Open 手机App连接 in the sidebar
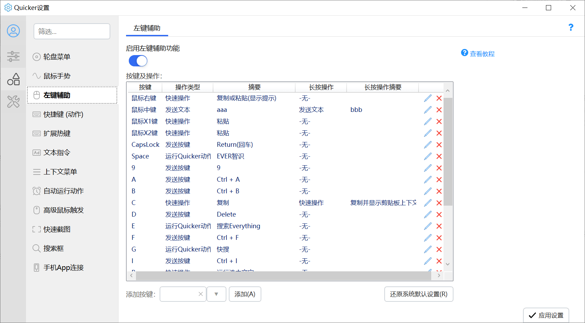Viewport: 585px width, 323px height. 72,268
